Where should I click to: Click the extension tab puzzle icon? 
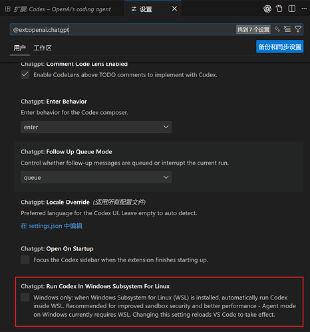tap(7, 9)
